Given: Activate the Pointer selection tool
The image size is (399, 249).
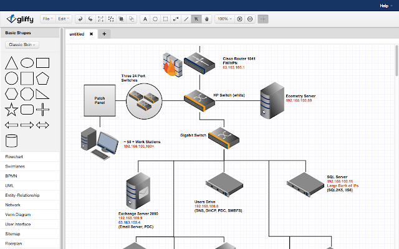Looking at the screenshot, I should (196, 19).
